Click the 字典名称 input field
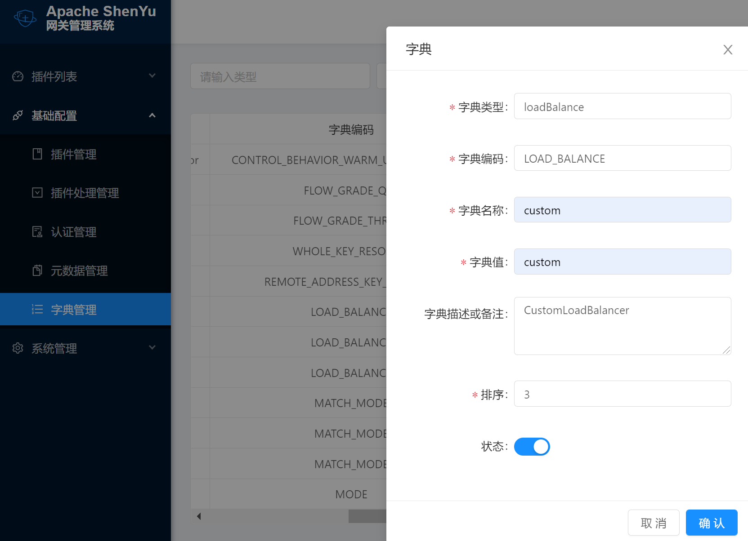 pyautogui.click(x=622, y=210)
